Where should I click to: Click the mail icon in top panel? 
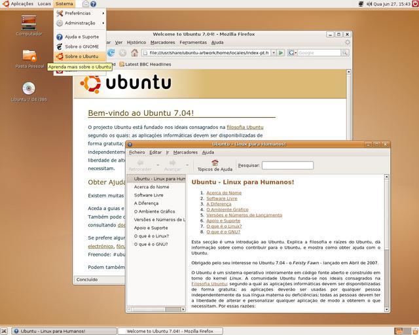(x=85, y=4)
